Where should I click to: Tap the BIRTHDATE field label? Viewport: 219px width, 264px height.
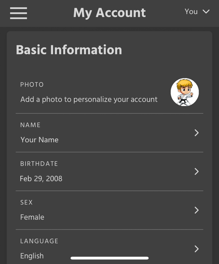39,164
